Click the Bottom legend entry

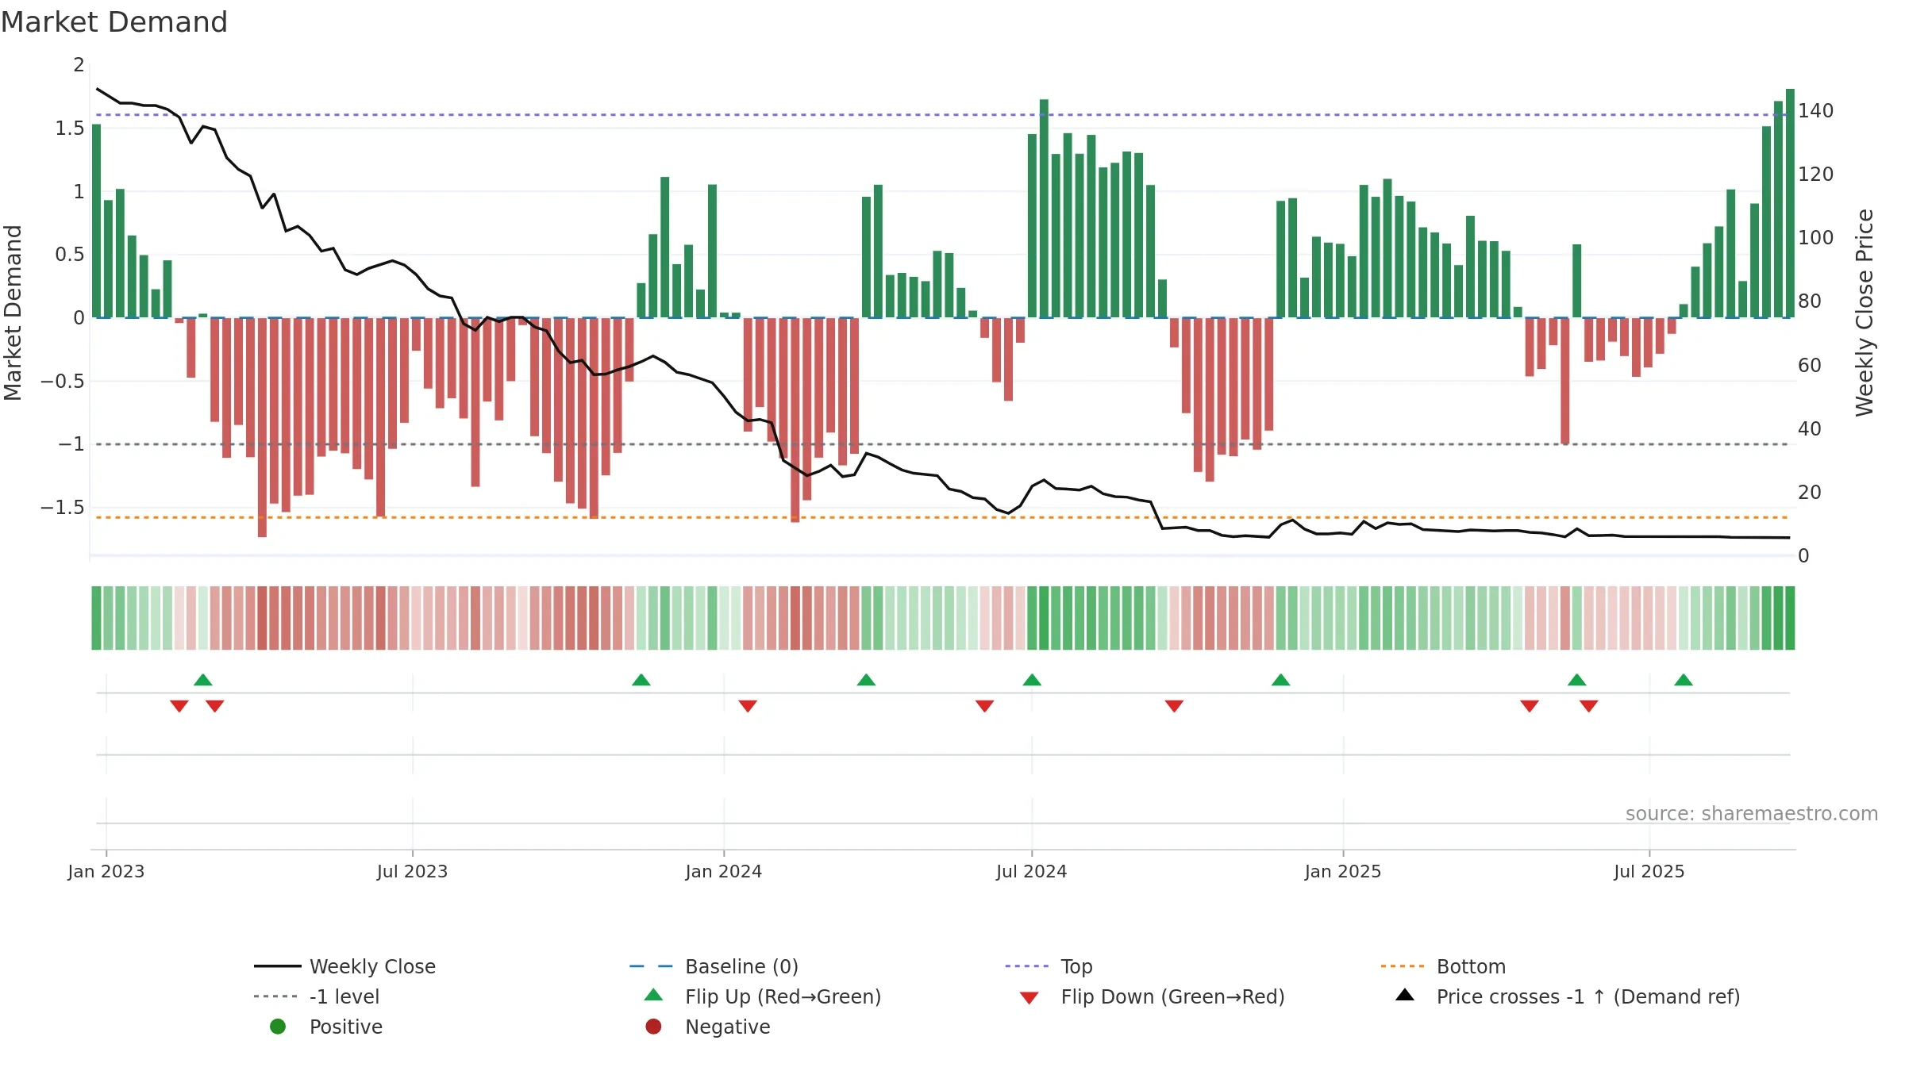pos(1443,966)
